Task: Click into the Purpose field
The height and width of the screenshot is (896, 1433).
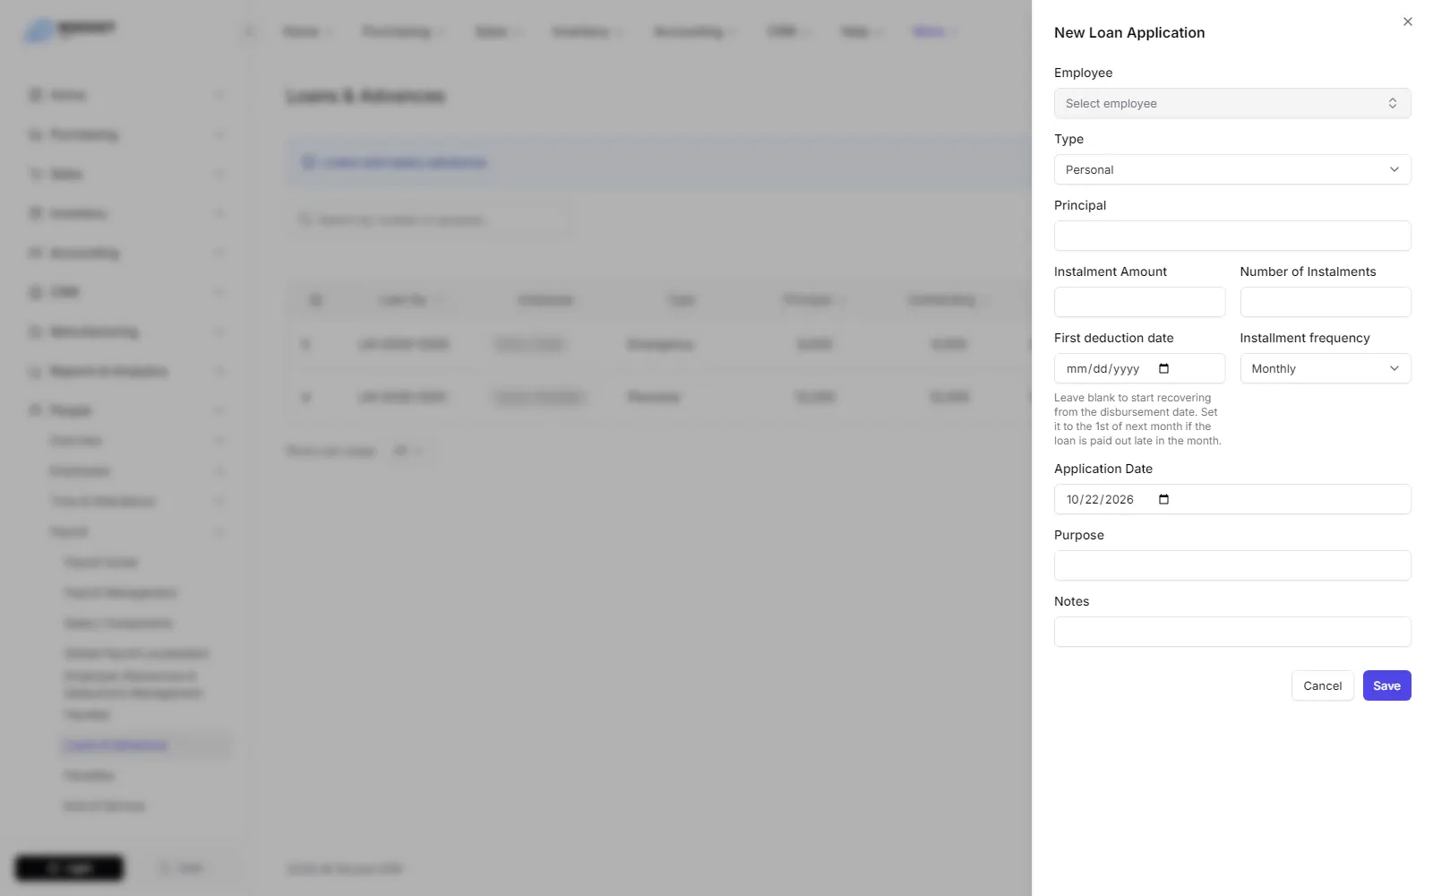Action: 1232,565
